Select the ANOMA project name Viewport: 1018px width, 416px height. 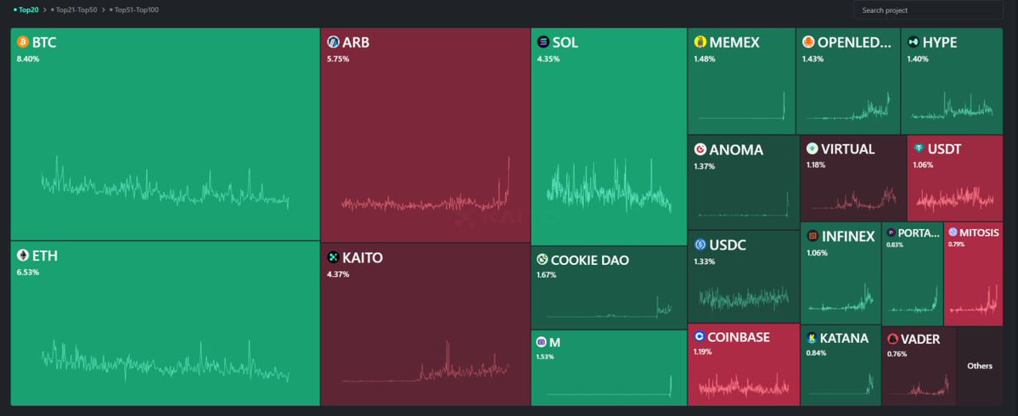point(736,150)
